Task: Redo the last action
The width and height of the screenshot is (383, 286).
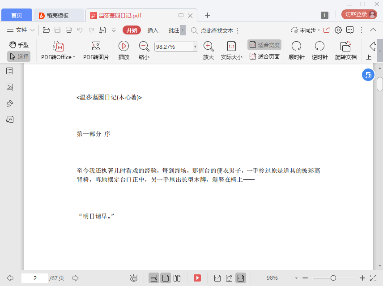Action: pyautogui.click(x=91, y=30)
